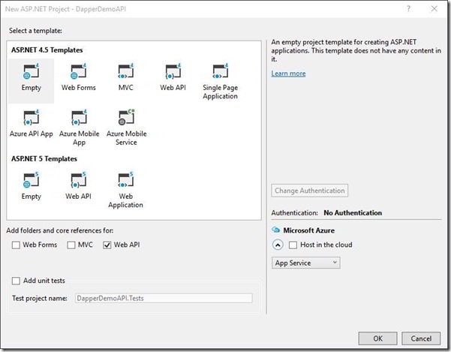Choose the Single Page Application template icon
This screenshot has height=352, width=451.
tap(220, 71)
